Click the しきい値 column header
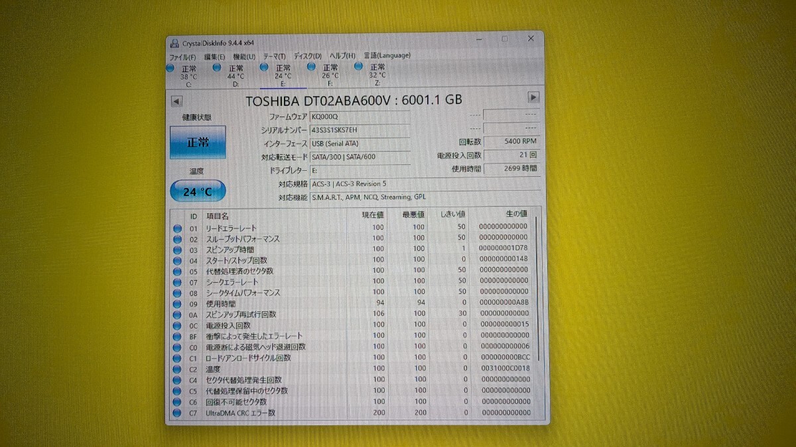The image size is (796, 447). 453,215
